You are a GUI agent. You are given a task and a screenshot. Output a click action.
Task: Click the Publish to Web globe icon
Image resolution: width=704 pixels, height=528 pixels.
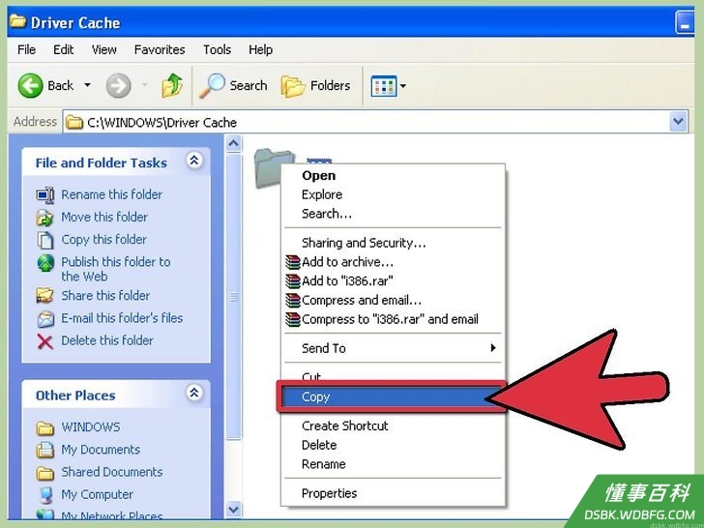[x=45, y=263]
